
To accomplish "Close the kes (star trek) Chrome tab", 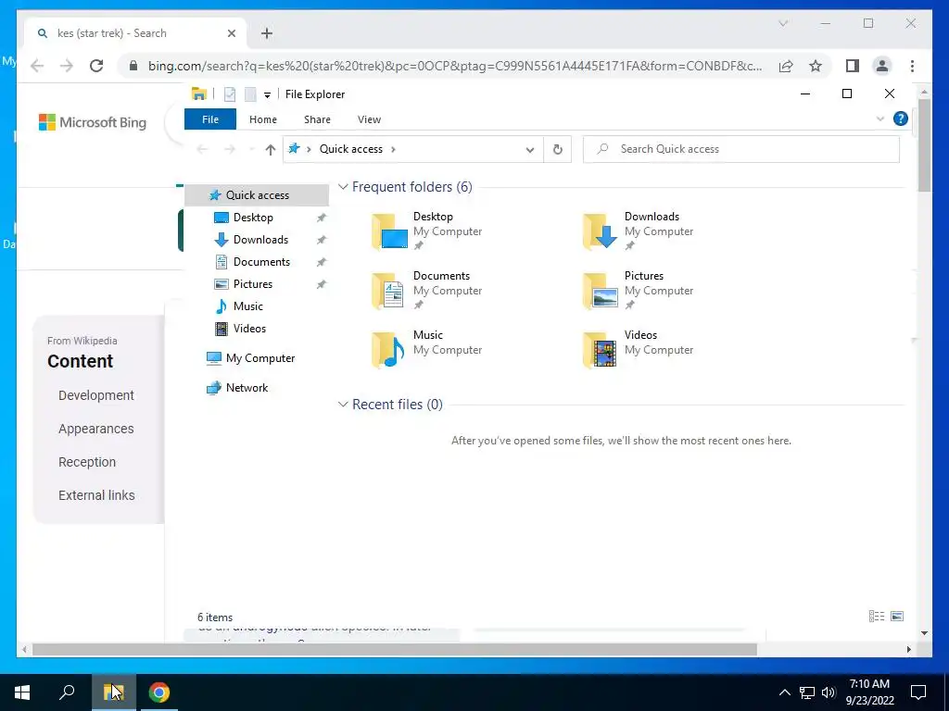I will pyautogui.click(x=231, y=34).
